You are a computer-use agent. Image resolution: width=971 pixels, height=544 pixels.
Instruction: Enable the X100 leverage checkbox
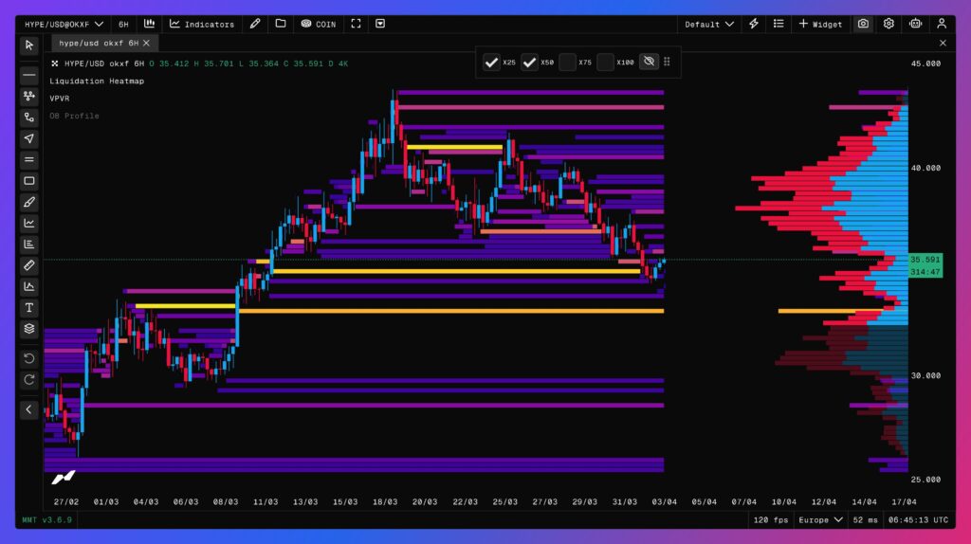tap(605, 63)
